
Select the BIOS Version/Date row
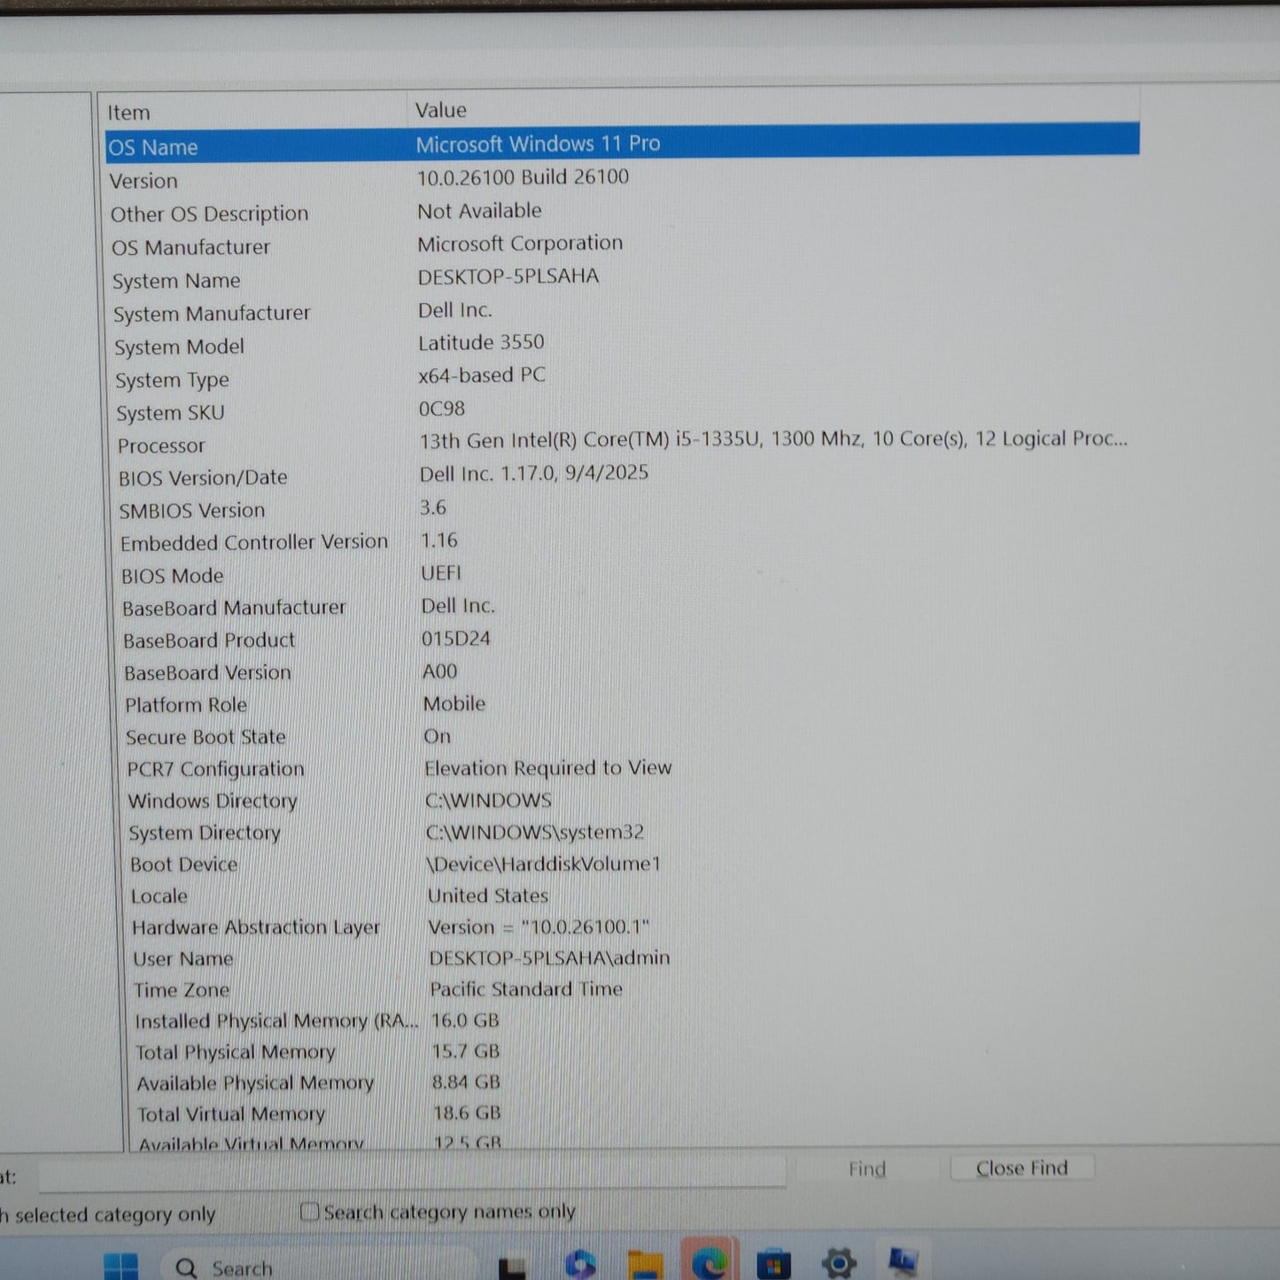tap(203, 477)
